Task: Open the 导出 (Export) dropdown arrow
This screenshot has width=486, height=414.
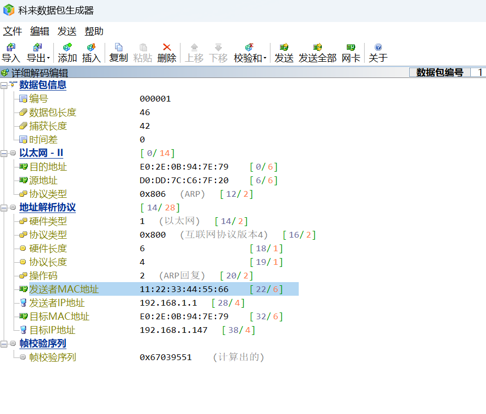Action: tap(49, 58)
